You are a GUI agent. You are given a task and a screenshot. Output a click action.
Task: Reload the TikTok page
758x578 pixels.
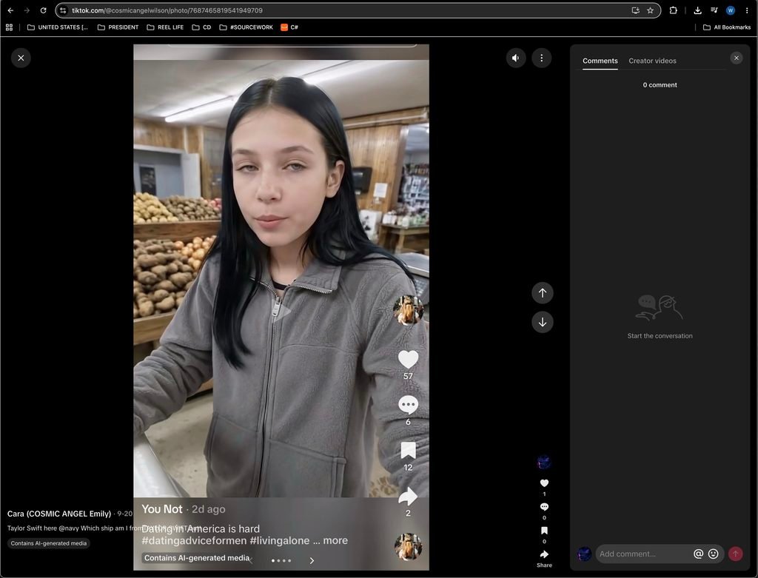(x=43, y=10)
